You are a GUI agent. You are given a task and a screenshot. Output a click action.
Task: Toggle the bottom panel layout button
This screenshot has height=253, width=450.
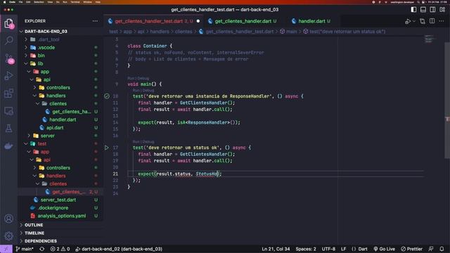[x=423, y=9]
